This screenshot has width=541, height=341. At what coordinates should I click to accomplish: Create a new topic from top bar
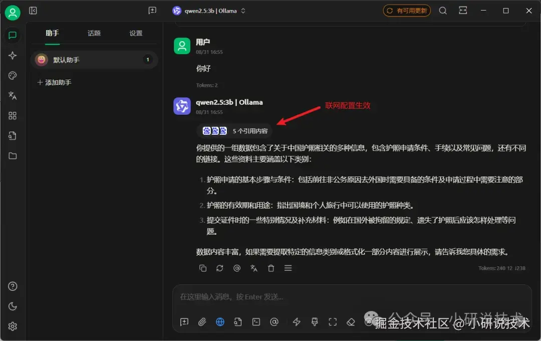[152, 11]
